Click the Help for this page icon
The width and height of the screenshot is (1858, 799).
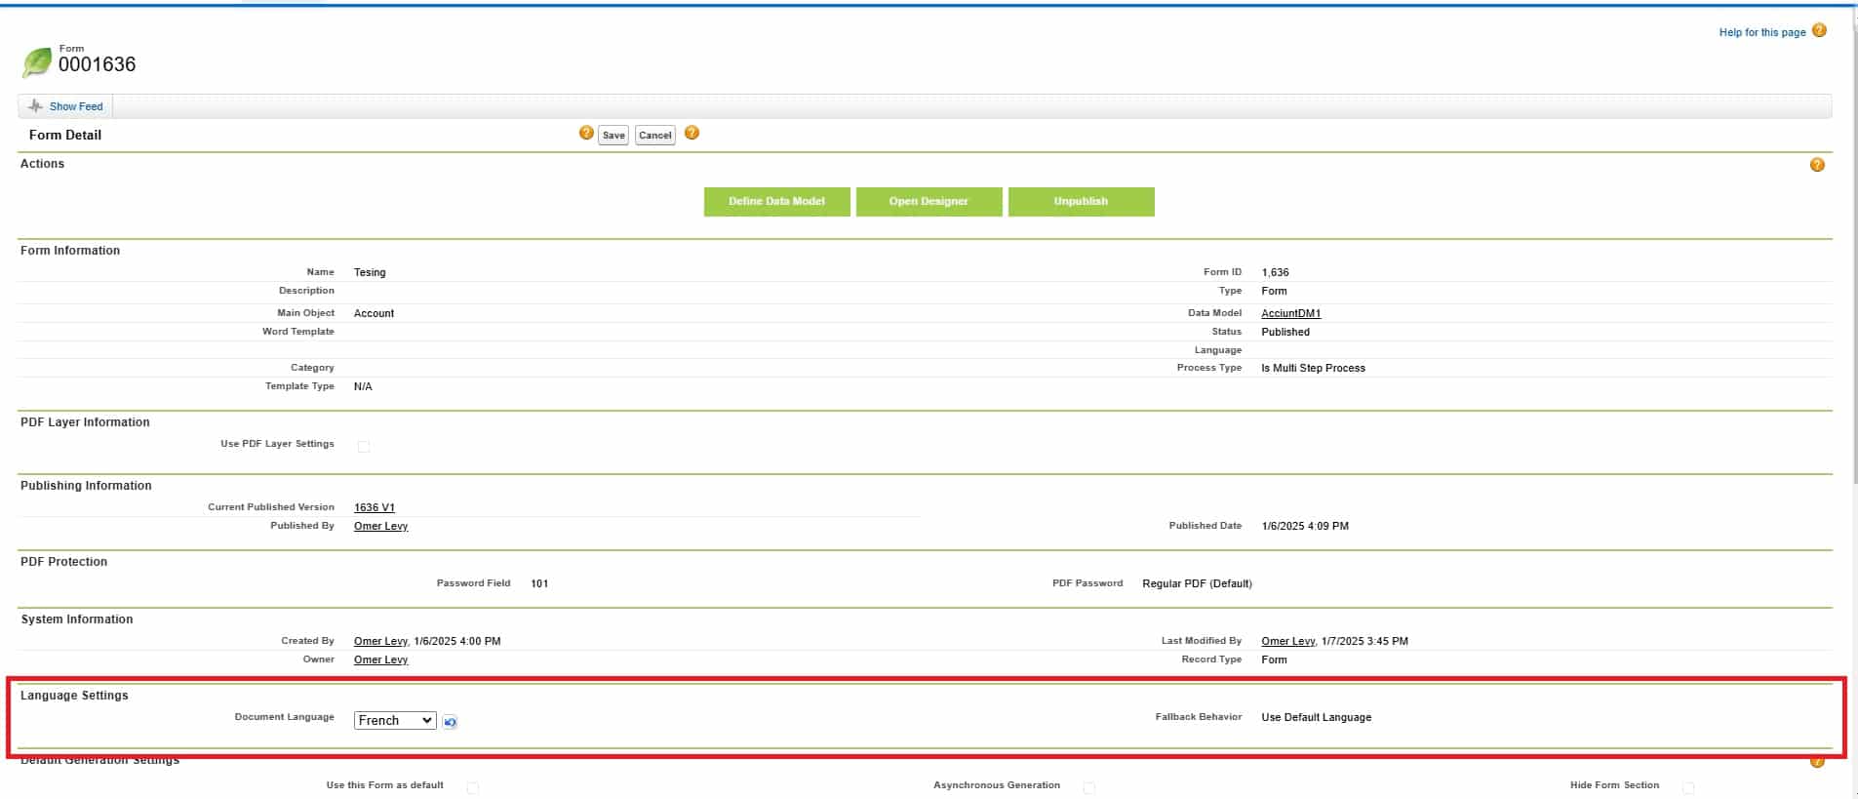(x=1819, y=31)
